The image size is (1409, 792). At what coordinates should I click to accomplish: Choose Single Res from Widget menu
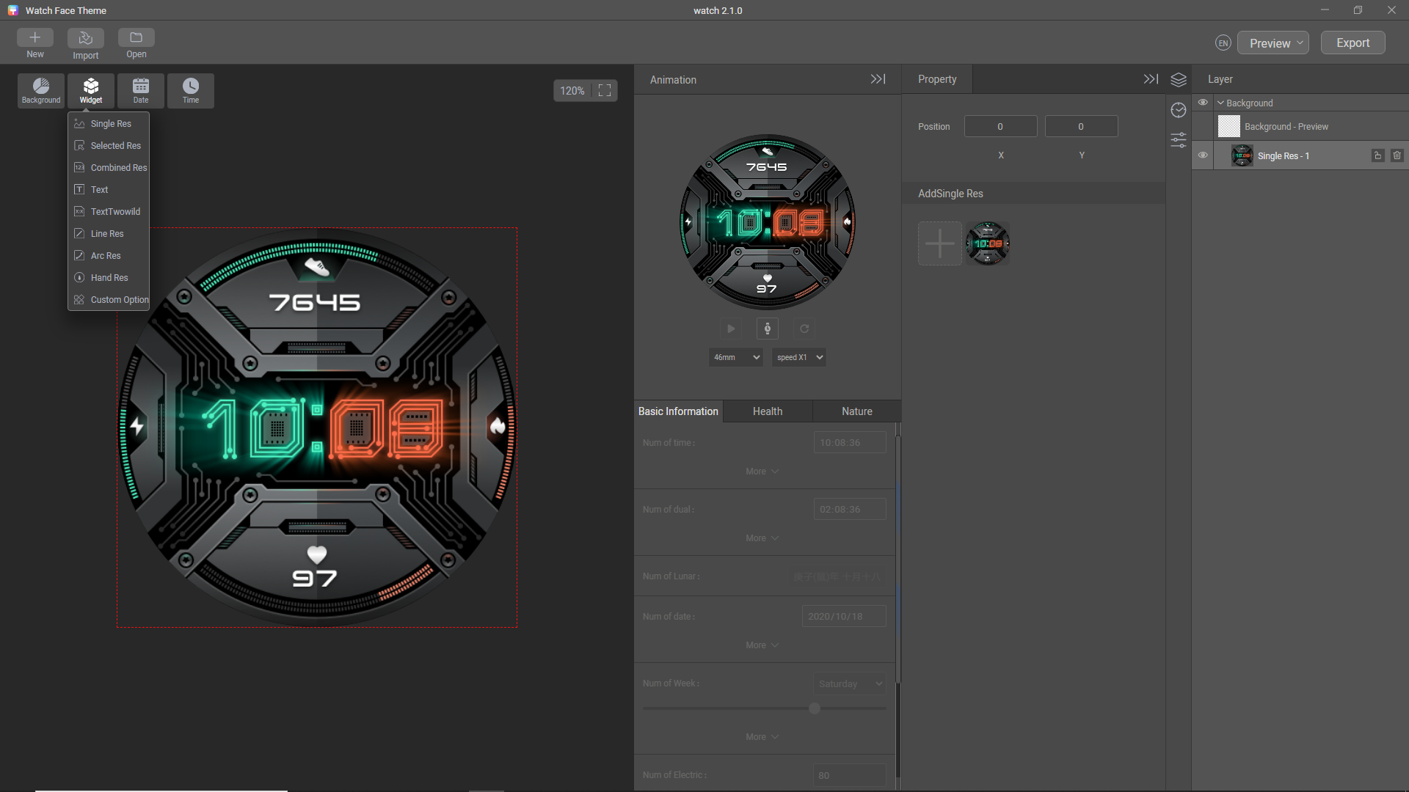point(109,124)
